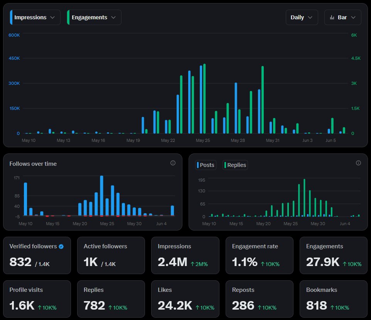Click the green color marker on Engagements

(x=68, y=17)
